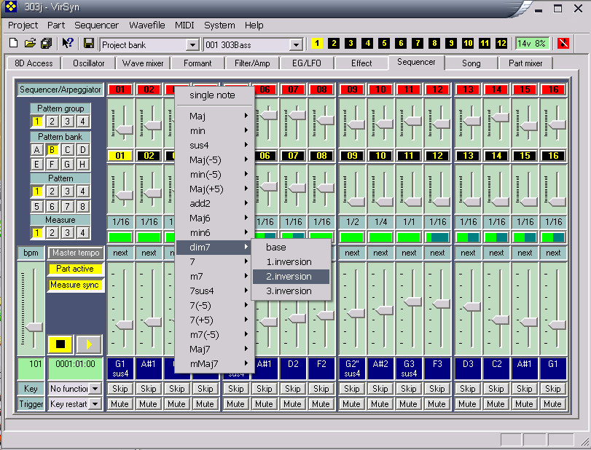591x450 pixels.
Task: Select part 5 in the toolbar part buttons
Action: 384,43
